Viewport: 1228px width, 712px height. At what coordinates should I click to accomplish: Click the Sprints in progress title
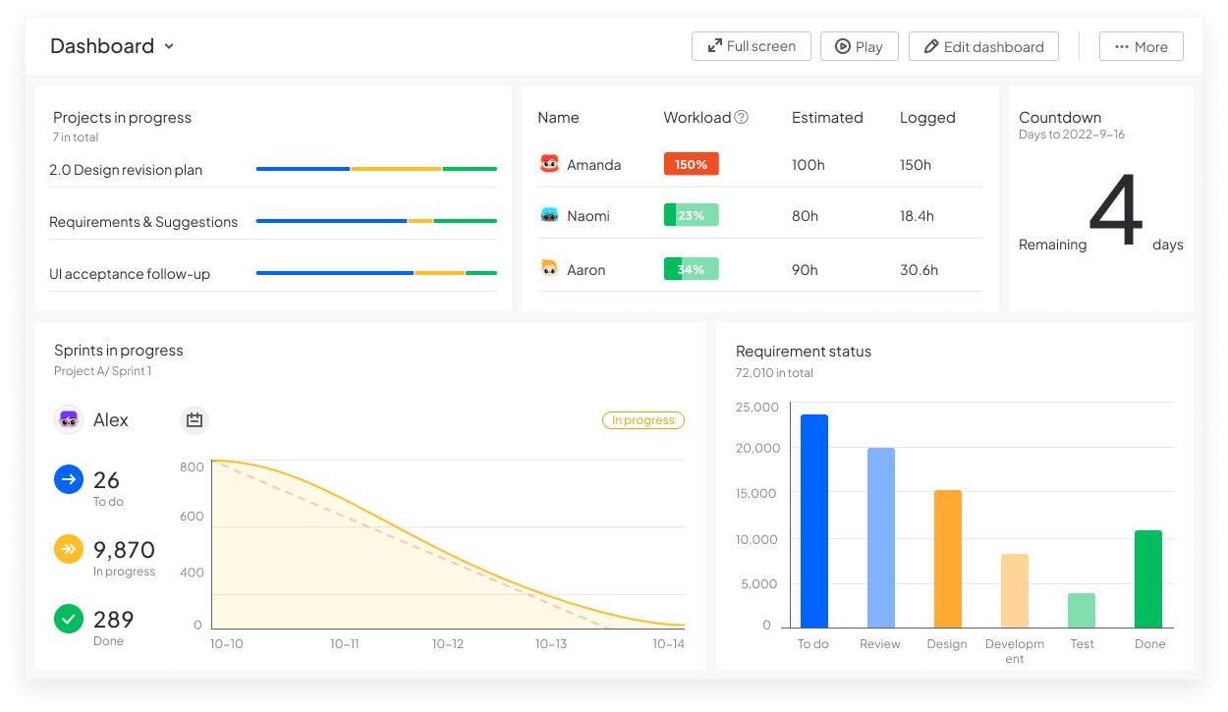[119, 351]
